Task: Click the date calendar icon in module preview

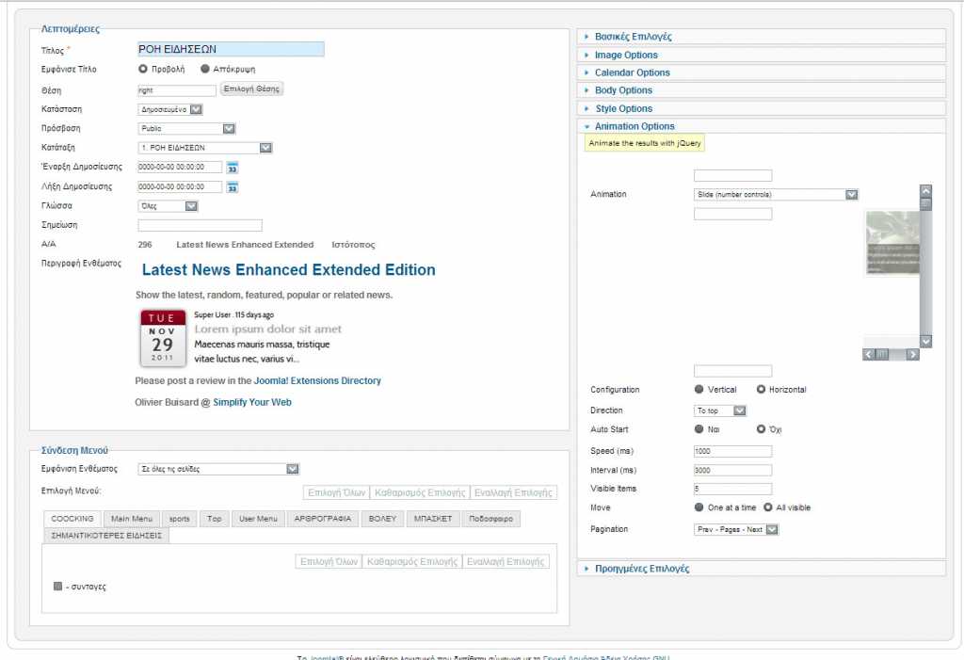Action: click(x=162, y=338)
